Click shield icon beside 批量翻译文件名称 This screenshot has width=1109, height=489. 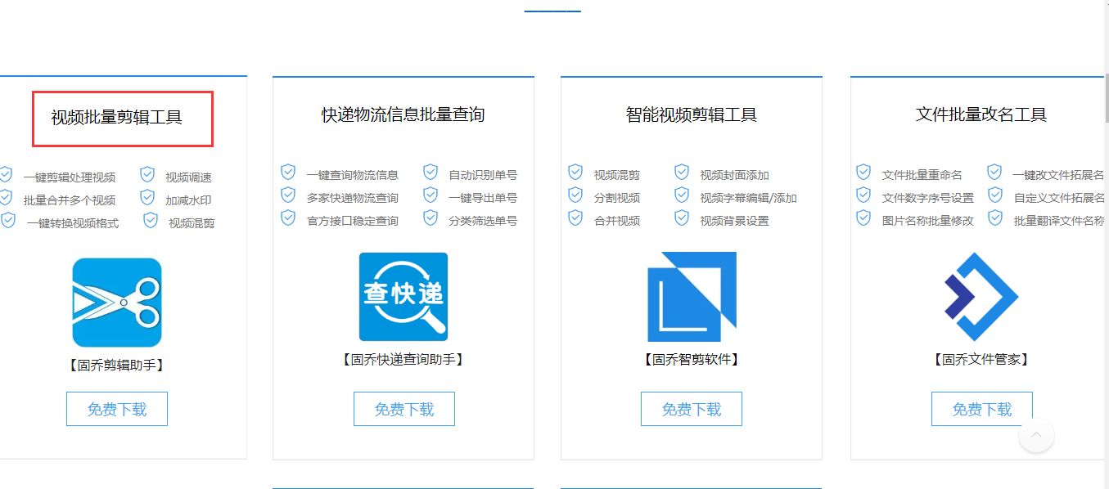tap(994, 218)
